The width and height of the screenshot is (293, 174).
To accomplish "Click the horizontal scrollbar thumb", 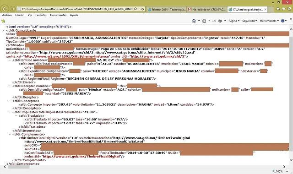I will (18, 167).
